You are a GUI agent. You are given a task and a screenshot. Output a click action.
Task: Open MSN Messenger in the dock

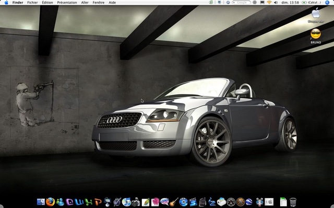[60, 202]
